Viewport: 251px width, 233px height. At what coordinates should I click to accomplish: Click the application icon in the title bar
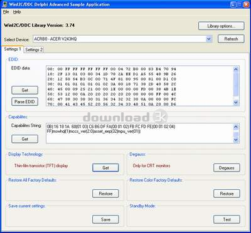pos(4,4)
